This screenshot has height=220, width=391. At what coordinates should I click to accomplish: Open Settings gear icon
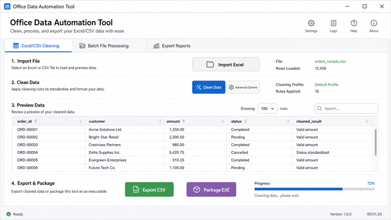(x=311, y=23)
